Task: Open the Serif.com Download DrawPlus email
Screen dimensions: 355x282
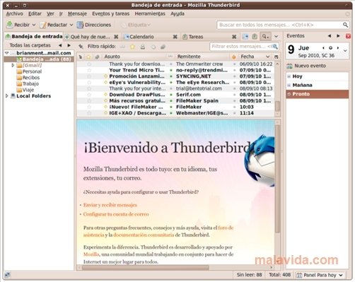Action: (175, 95)
